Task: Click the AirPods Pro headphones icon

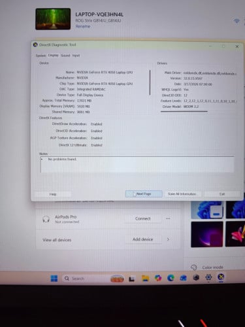Action: [x=46, y=219]
